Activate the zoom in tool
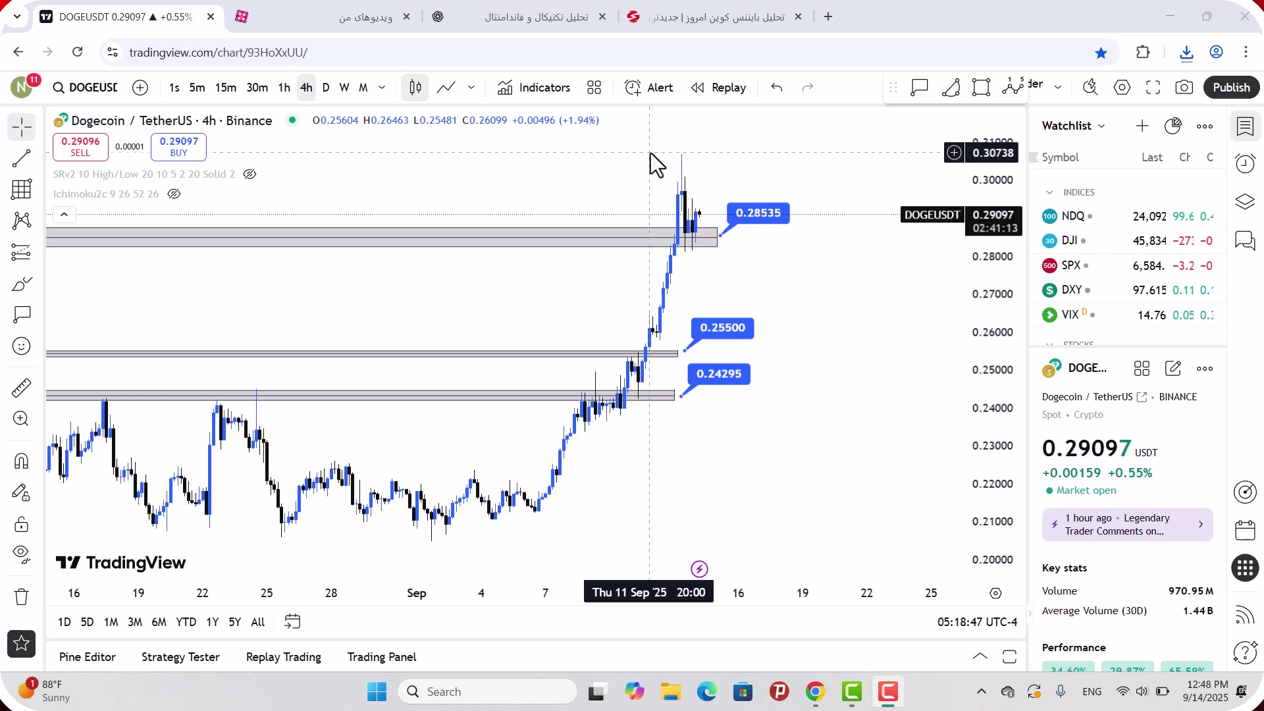 pos(22,419)
